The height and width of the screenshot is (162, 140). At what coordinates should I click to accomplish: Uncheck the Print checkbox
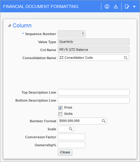click(60, 108)
